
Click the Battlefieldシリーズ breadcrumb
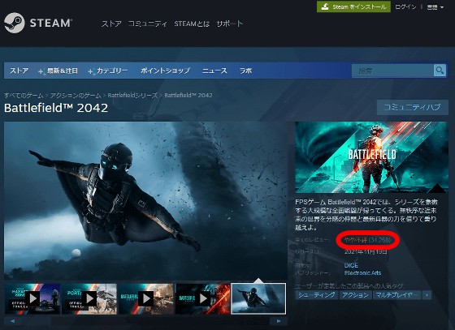tap(132, 95)
